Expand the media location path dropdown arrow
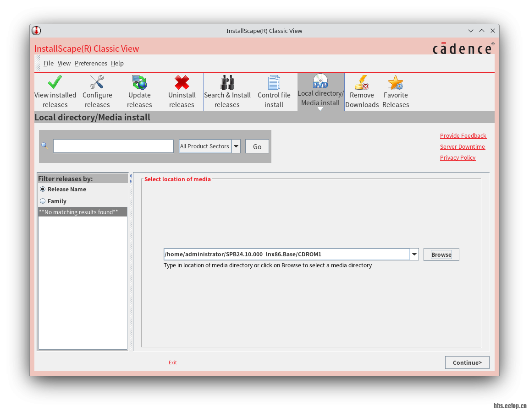The height and width of the screenshot is (411, 529). (x=414, y=254)
